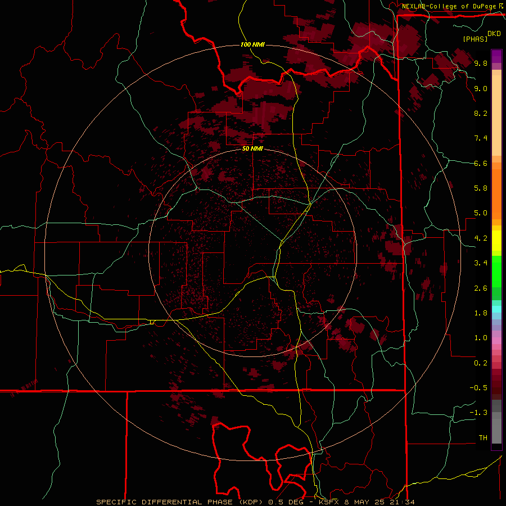Image resolution: width=506 pixels, height=506 pixels.
Task: Click the pink segment of color bar
Action: (x=496, y=341)
